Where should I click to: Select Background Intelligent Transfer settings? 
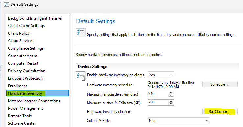(x=35, y=18)
